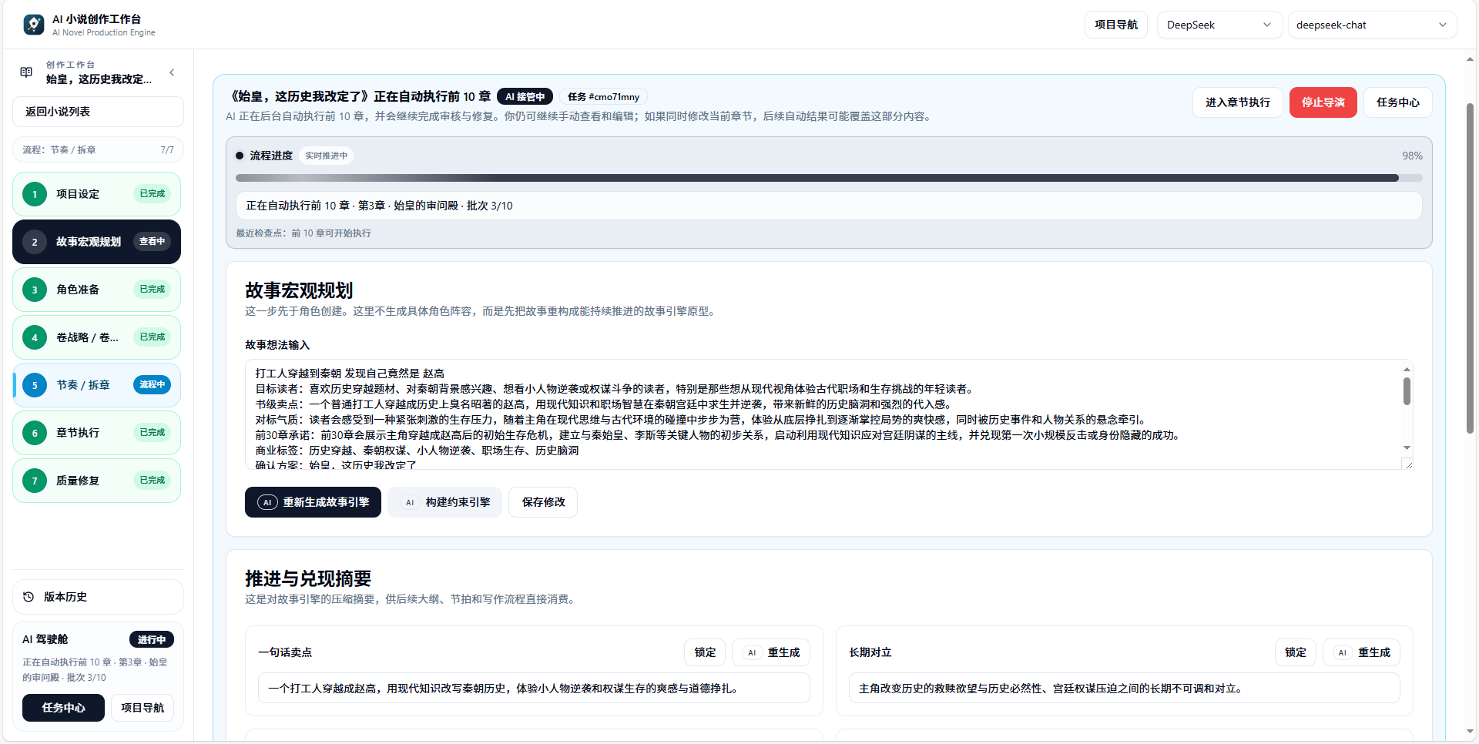Lock the 一句话卖点 summary
Viewport: 1479px width, 744px height.
704,652
